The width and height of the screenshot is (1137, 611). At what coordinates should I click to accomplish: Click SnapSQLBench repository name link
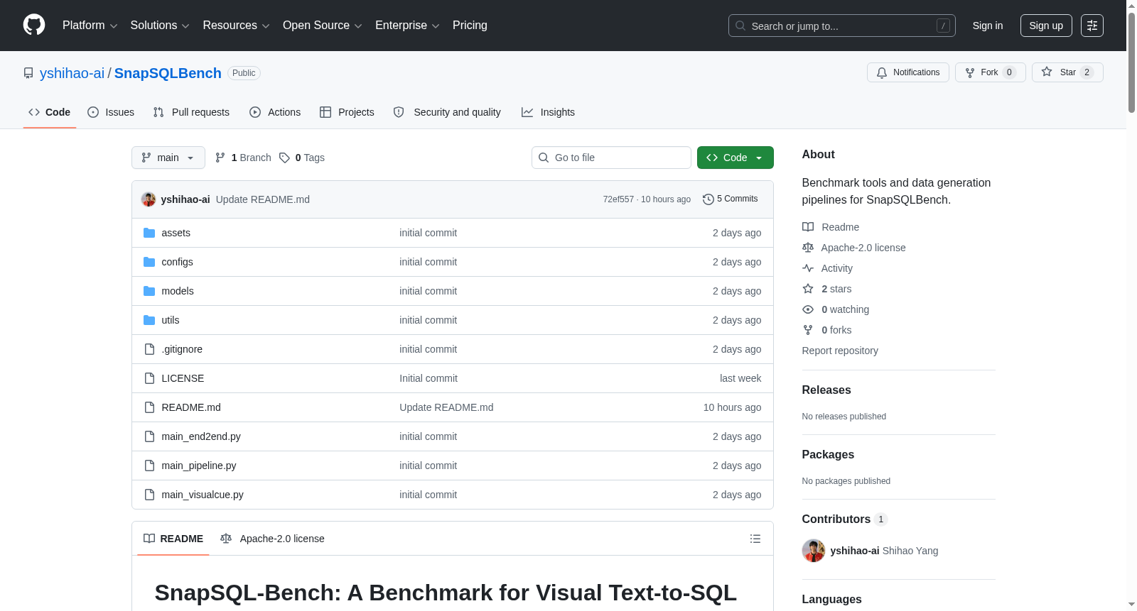point(168,73)
